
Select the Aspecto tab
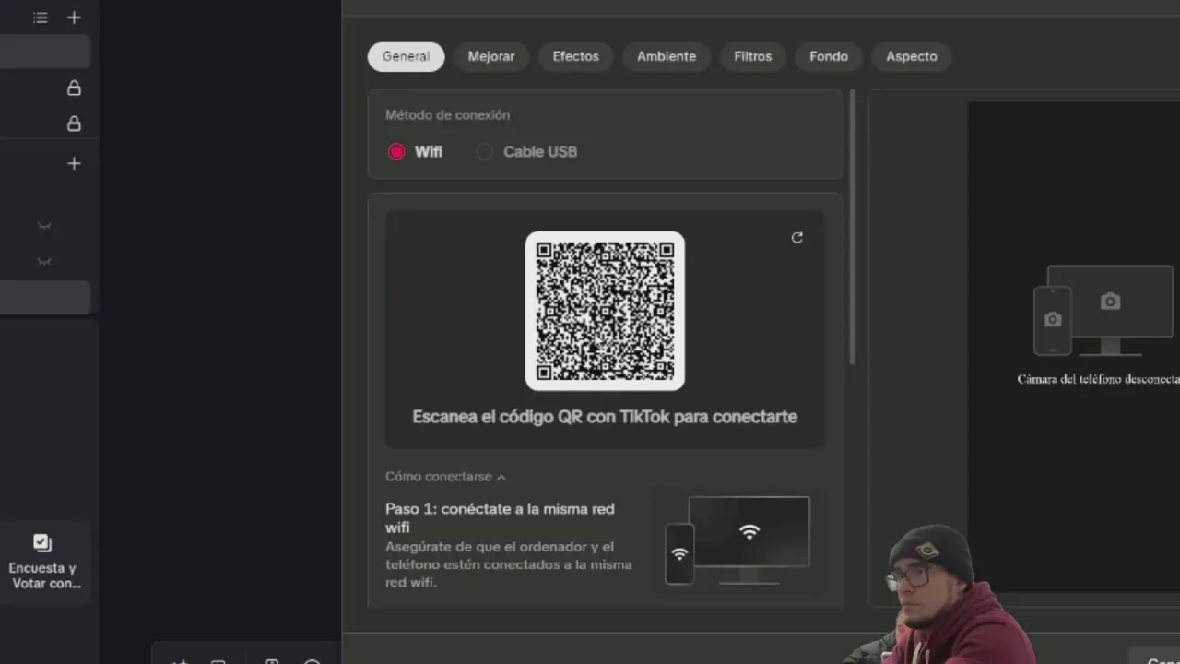pos(911,56)
